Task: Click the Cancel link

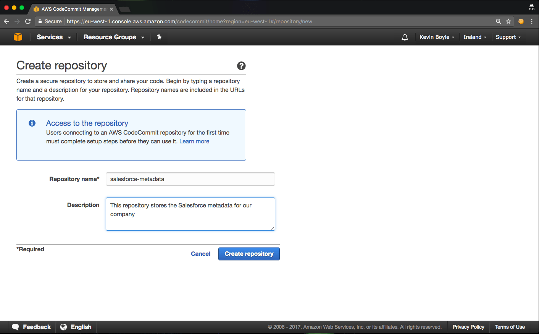Action: [x=200, y=254]
